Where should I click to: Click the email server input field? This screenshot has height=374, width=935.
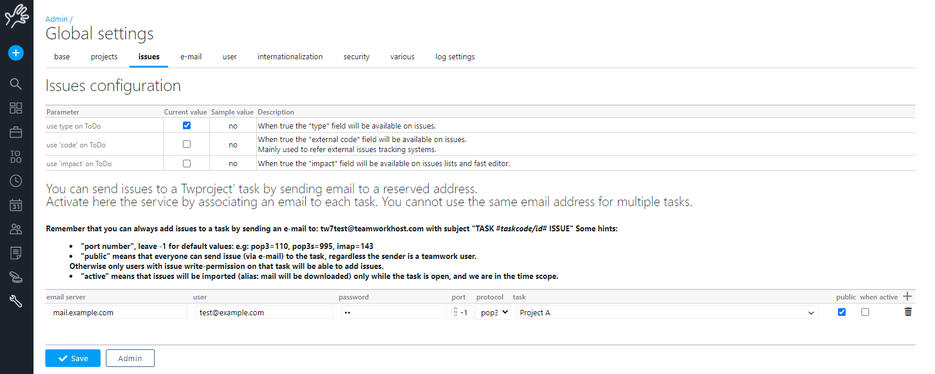point(118,312)
